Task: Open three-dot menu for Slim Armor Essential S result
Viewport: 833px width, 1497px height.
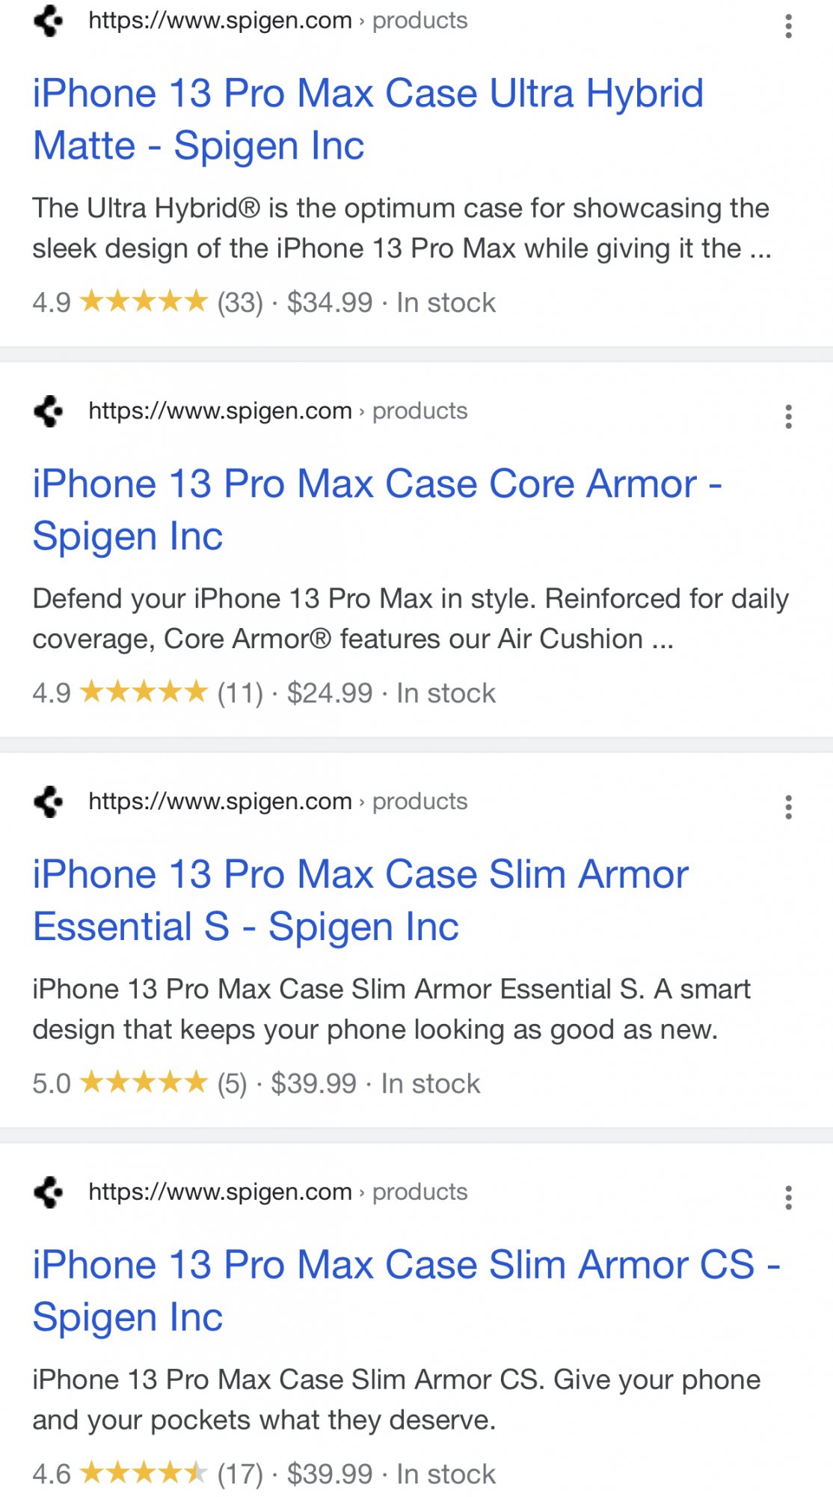Action: coord(788,808)
